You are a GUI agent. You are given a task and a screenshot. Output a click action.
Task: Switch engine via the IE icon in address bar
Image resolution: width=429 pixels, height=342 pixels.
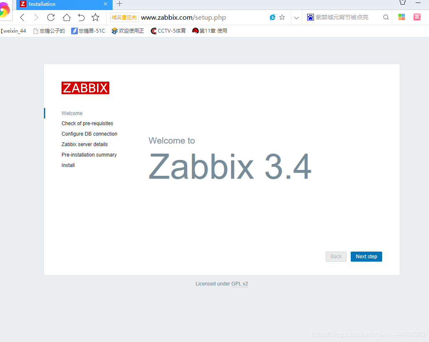click(x=272, y=18)
